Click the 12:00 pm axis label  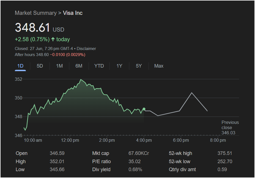[x=70, y=140]
